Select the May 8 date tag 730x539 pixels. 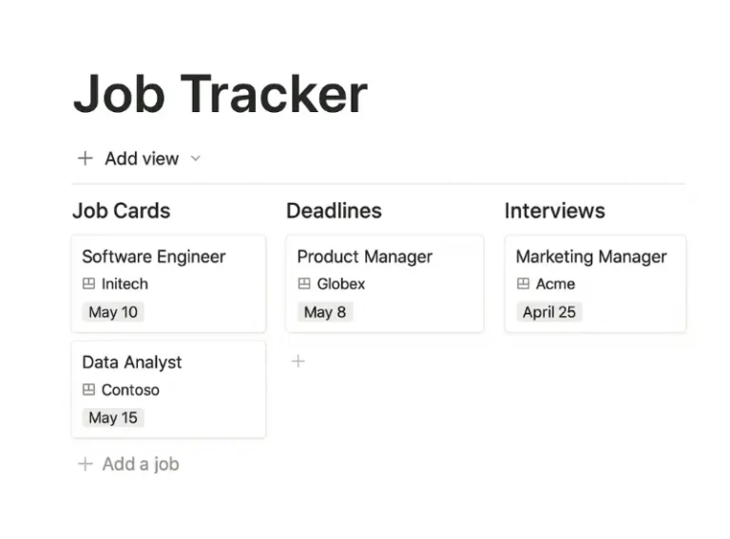pos(325,312)
